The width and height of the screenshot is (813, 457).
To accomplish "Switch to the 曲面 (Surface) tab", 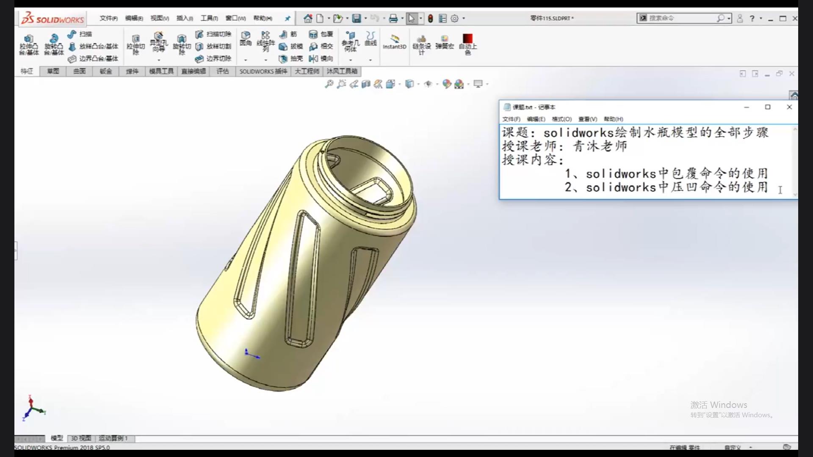I will (x=79, y=71).
